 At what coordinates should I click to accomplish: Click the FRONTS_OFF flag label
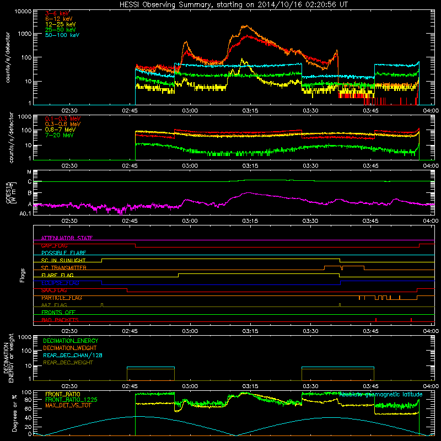point(58,312)
